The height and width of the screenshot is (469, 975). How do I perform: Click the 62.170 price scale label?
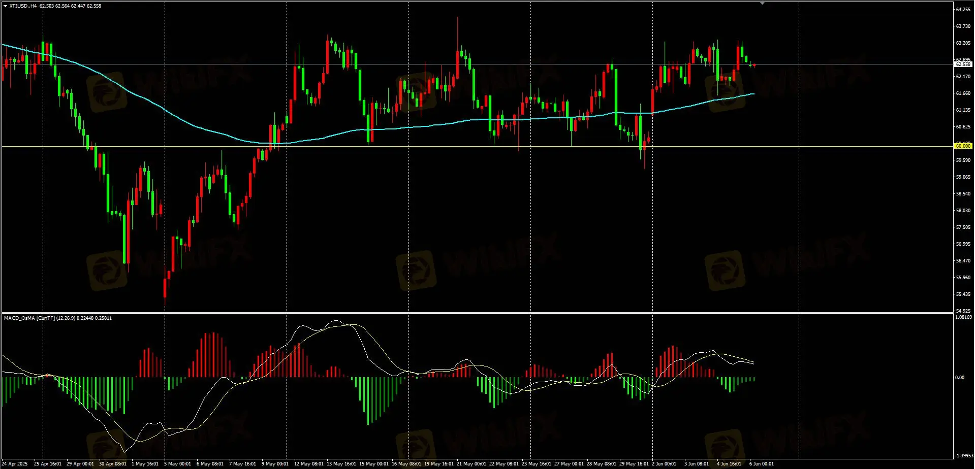click(963, 77)
